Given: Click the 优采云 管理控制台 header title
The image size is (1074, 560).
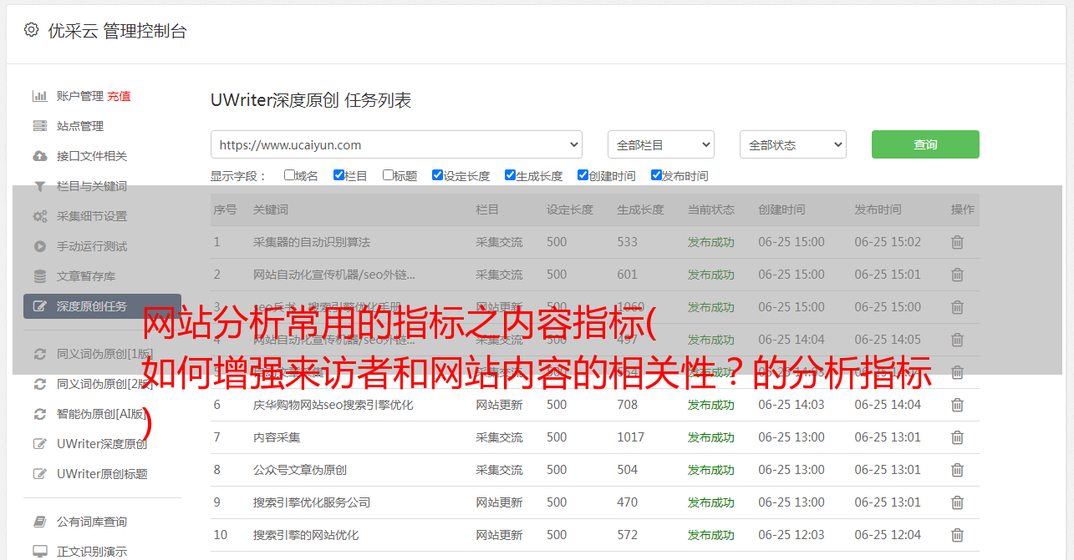Looking at the screenshot, I should 117,31.
